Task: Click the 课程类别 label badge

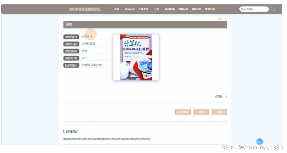Action: [x=71, y=51]
